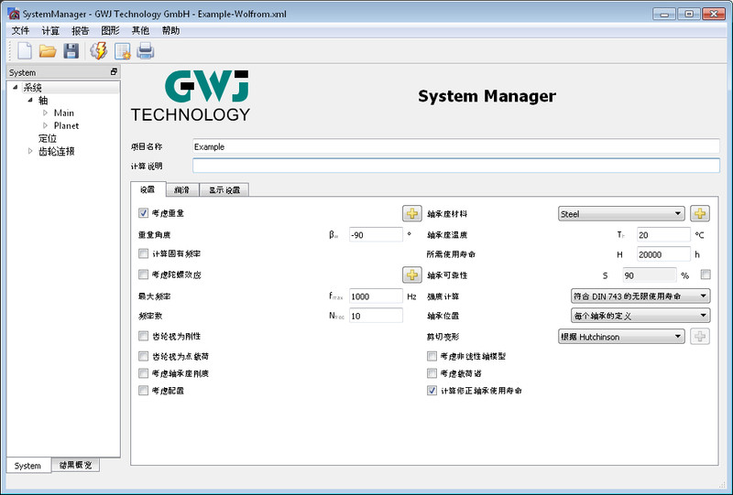
Task: Uncheck the 考虑重量 checkbox
Action: point(143,213)
